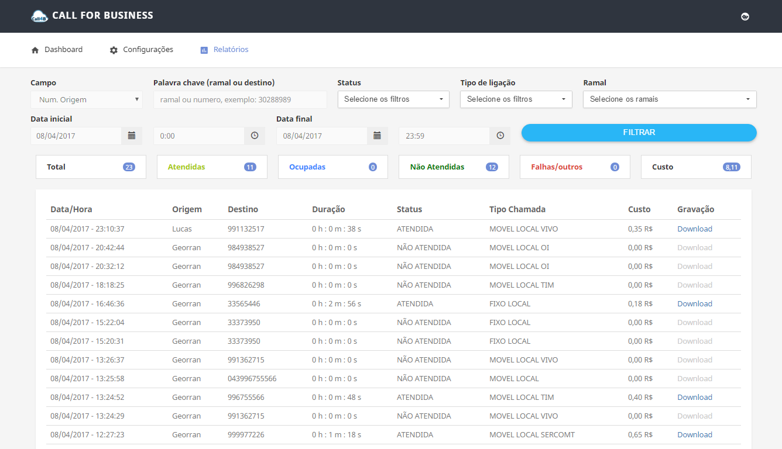782x449 pixels.
Task: Open the Status filter dropdown
Action: coord(393,99)
